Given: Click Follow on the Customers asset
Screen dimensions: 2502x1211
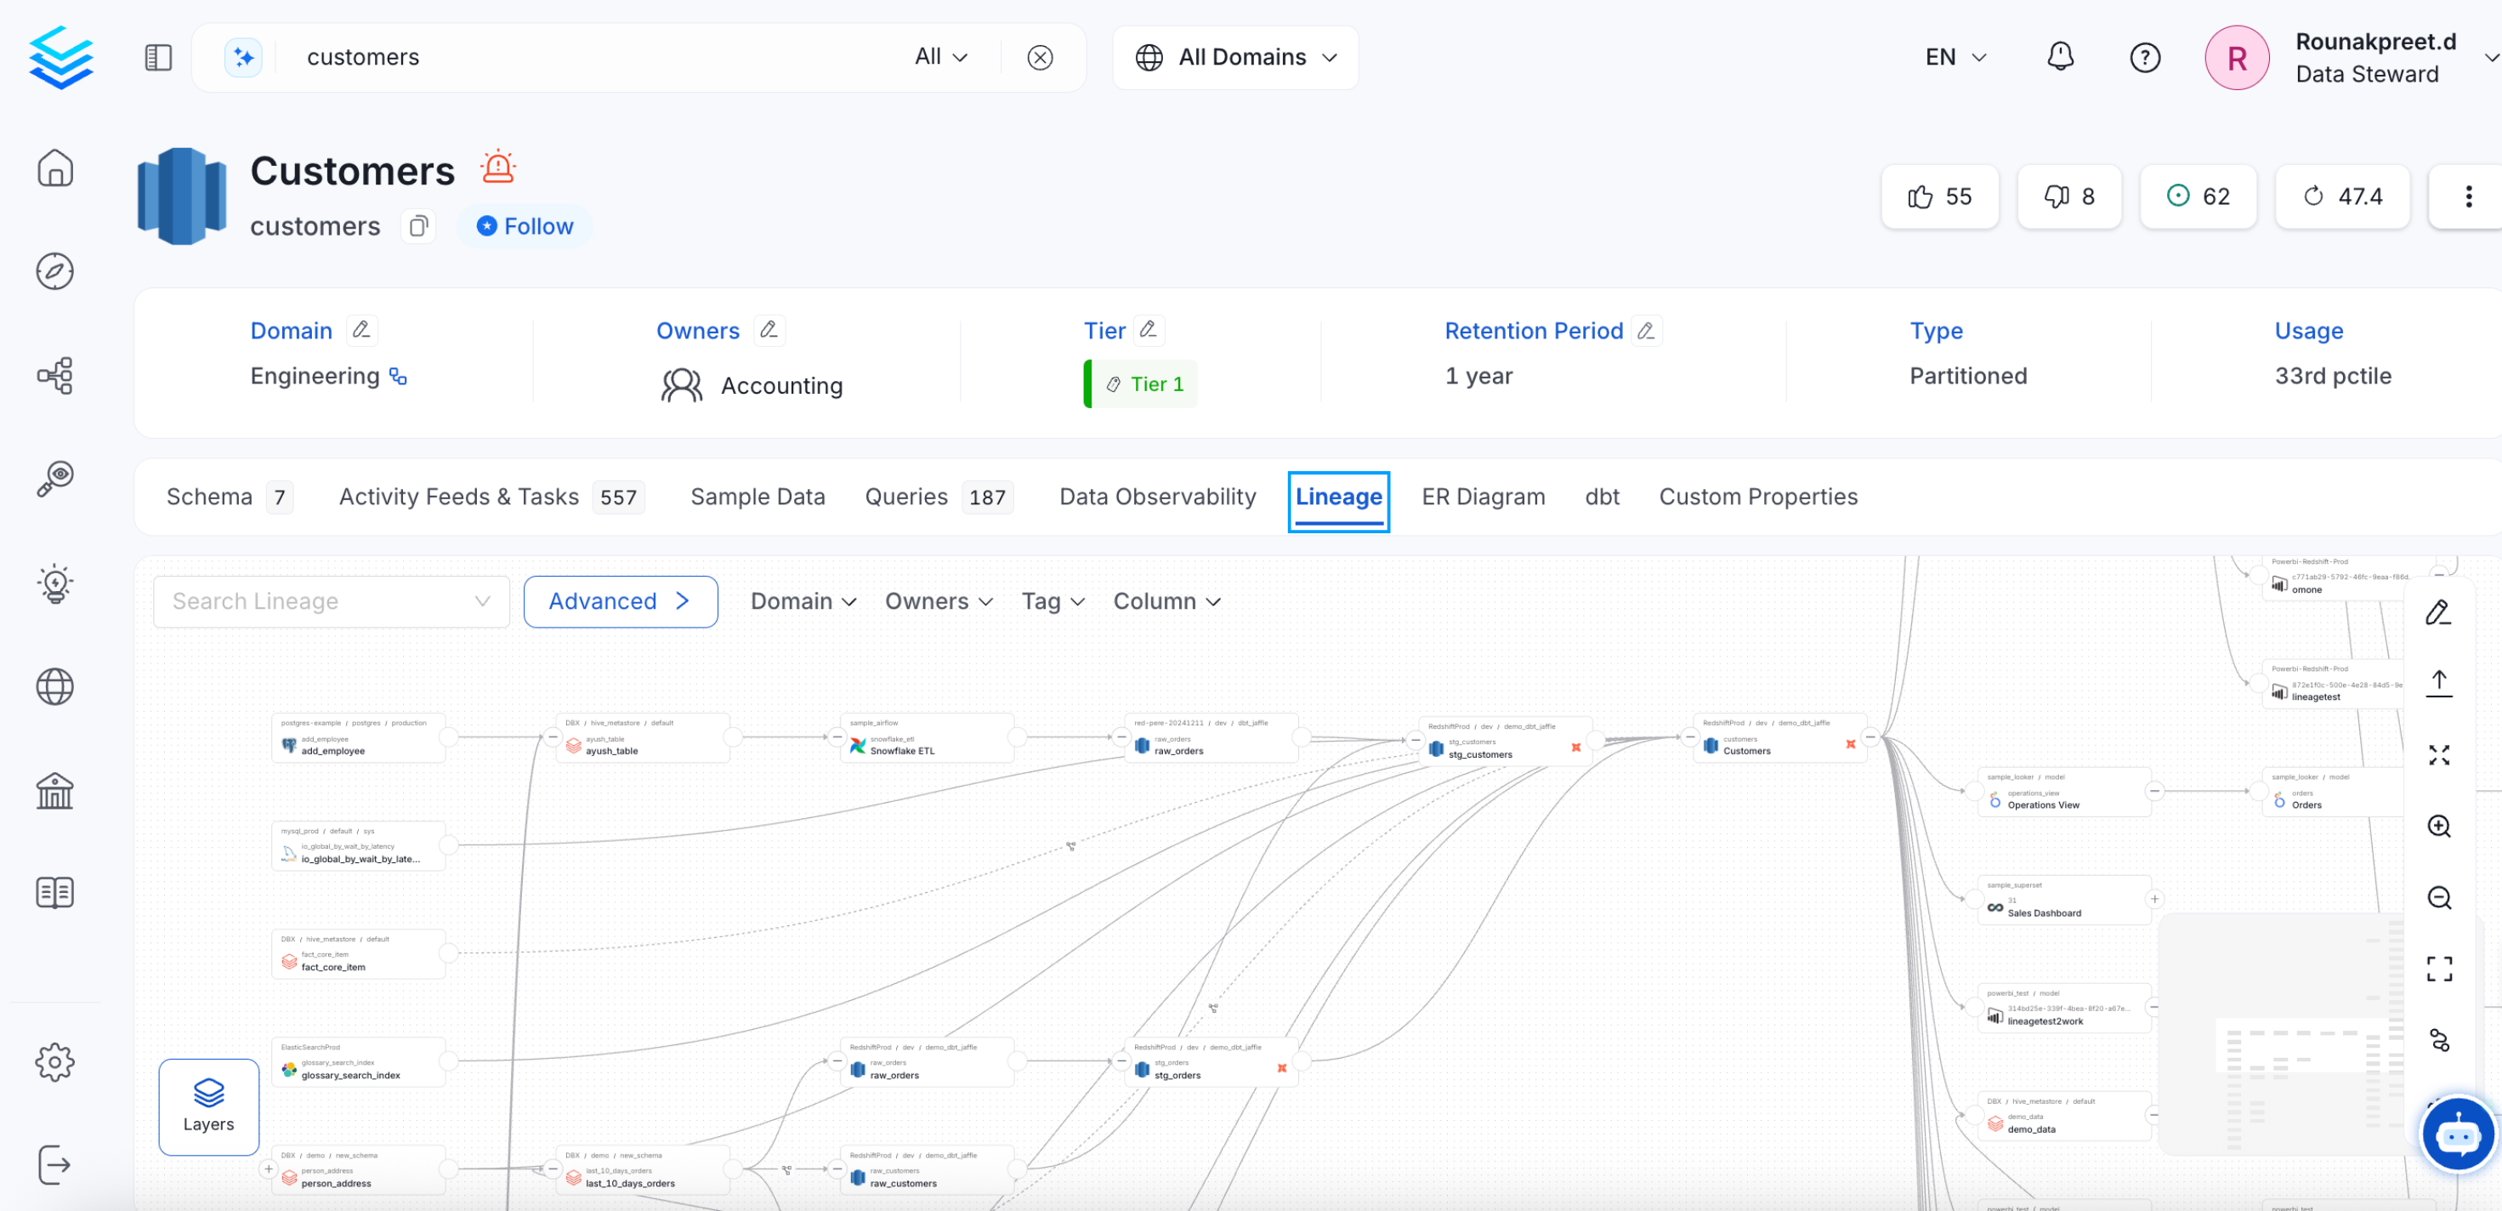Looking at the screenshot, I should point(525,225).
